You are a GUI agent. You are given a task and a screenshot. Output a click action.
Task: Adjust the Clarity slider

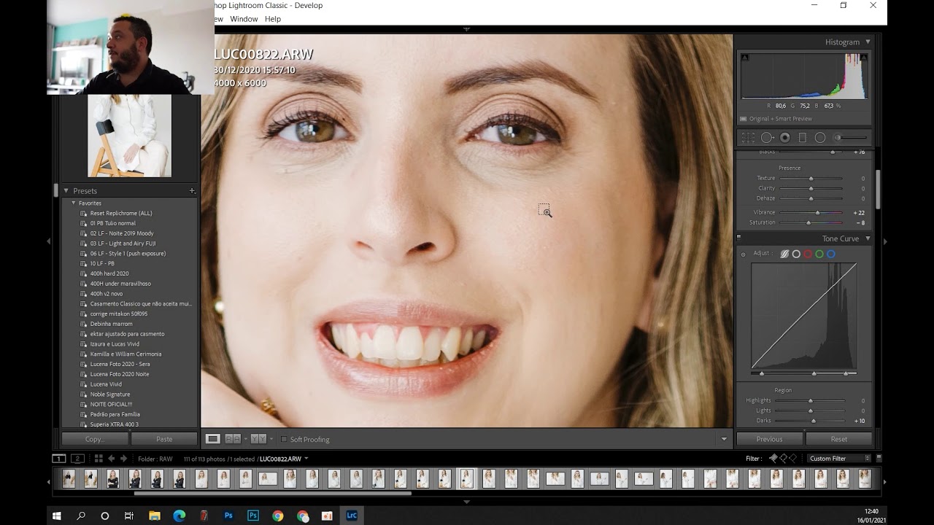811,188
